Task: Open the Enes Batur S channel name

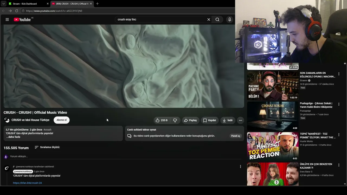Action: (306, 172)
